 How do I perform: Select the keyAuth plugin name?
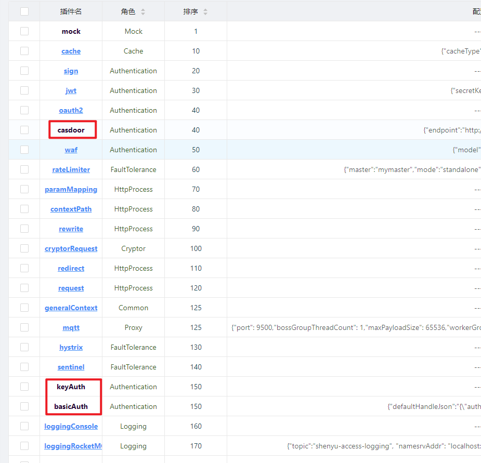(71, 387)
